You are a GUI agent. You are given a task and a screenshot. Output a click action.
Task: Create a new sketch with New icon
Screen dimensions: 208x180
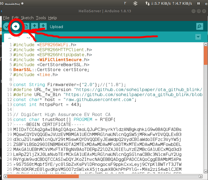pos(26,27)
